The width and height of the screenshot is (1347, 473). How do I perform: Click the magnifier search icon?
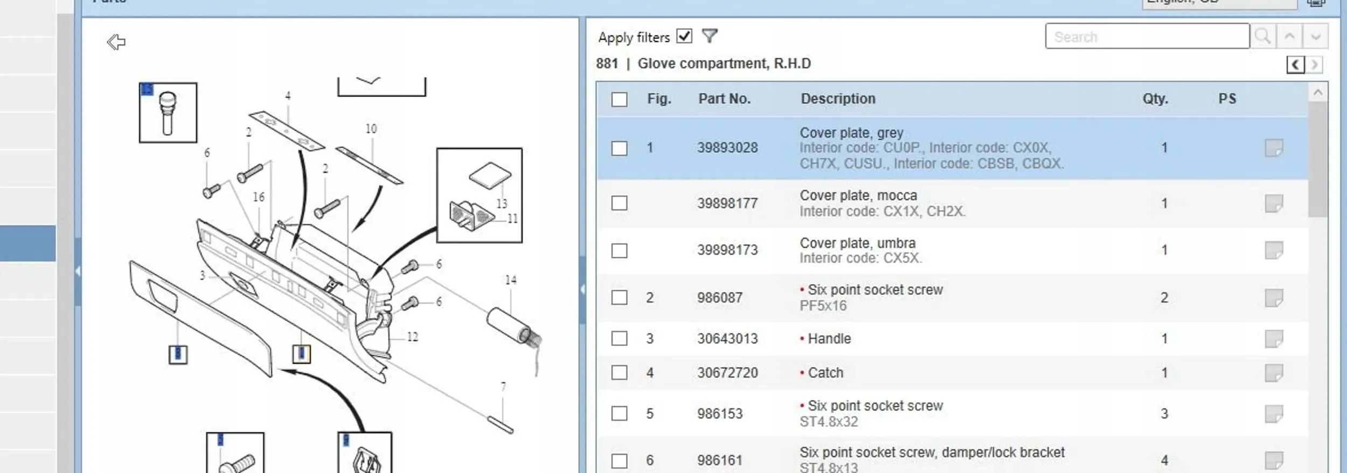point(1262,37)
